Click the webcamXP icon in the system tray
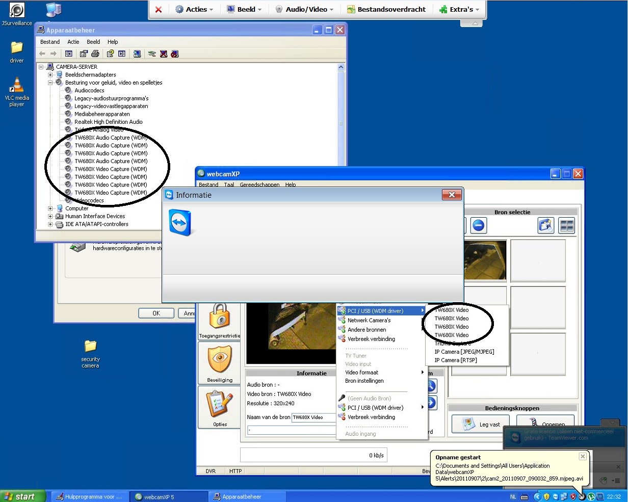Screen dimensions: 628x502 pyautogui.click(x=582, y=496)
